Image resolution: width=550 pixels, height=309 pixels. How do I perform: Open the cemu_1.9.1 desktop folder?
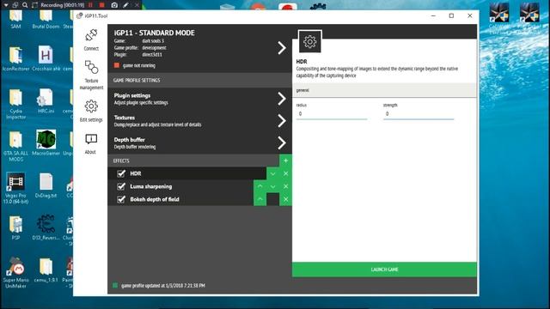(x=46, y=270)
